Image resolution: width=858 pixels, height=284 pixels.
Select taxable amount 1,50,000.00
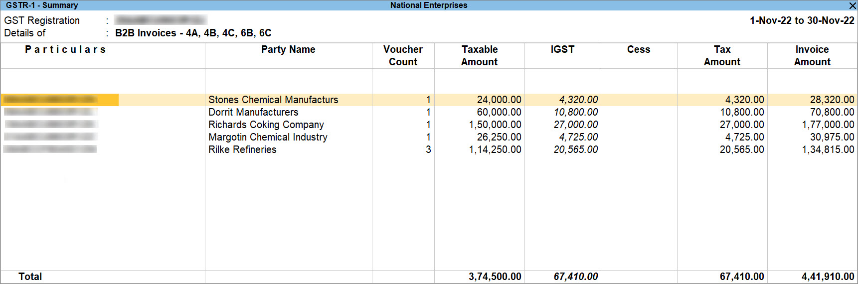[495, 125]
